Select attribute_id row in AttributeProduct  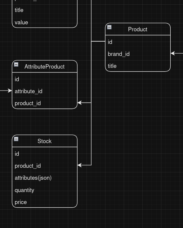point(45,91)
